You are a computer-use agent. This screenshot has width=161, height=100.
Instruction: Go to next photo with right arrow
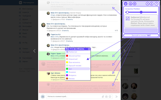coord(124,51)
